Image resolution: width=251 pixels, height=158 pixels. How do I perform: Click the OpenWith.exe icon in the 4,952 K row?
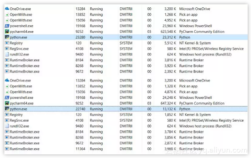pyautogui.click(x=7, y=20)
